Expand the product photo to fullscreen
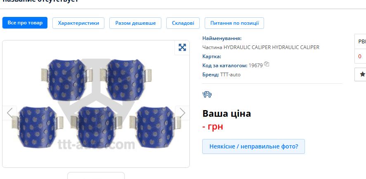 [x=182, y=47]
